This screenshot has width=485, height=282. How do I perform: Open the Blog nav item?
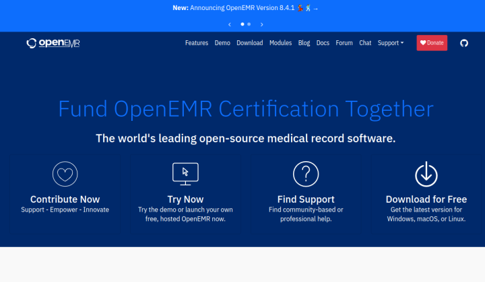[x=304, y=43]
